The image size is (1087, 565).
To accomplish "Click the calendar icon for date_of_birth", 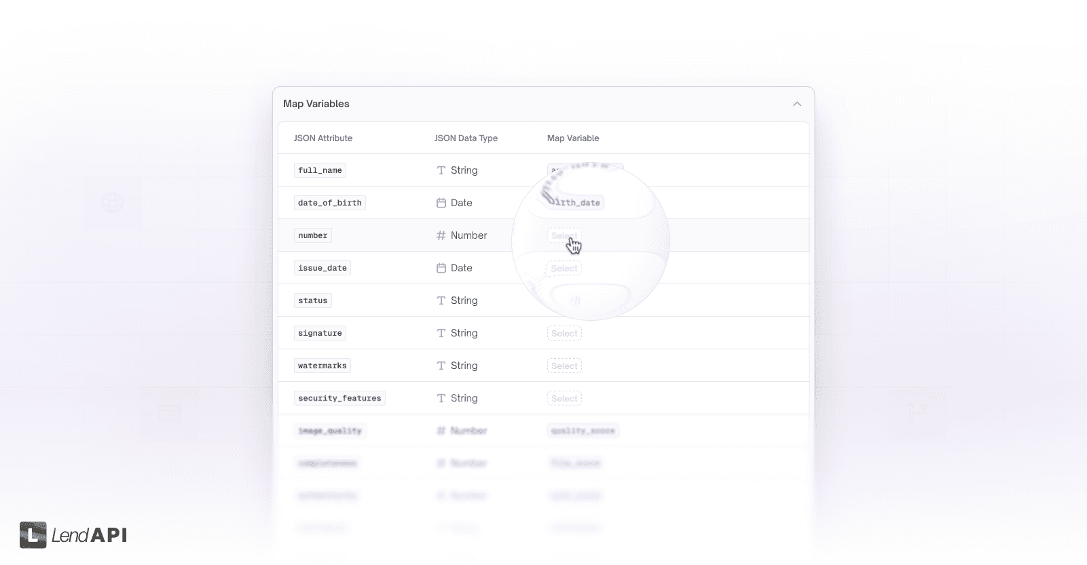I will pos(441,203).
